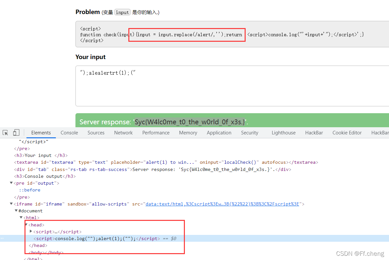Select the "</script>" text node line
The width and height of the screenshot is (389, 260).
point(34,142)
